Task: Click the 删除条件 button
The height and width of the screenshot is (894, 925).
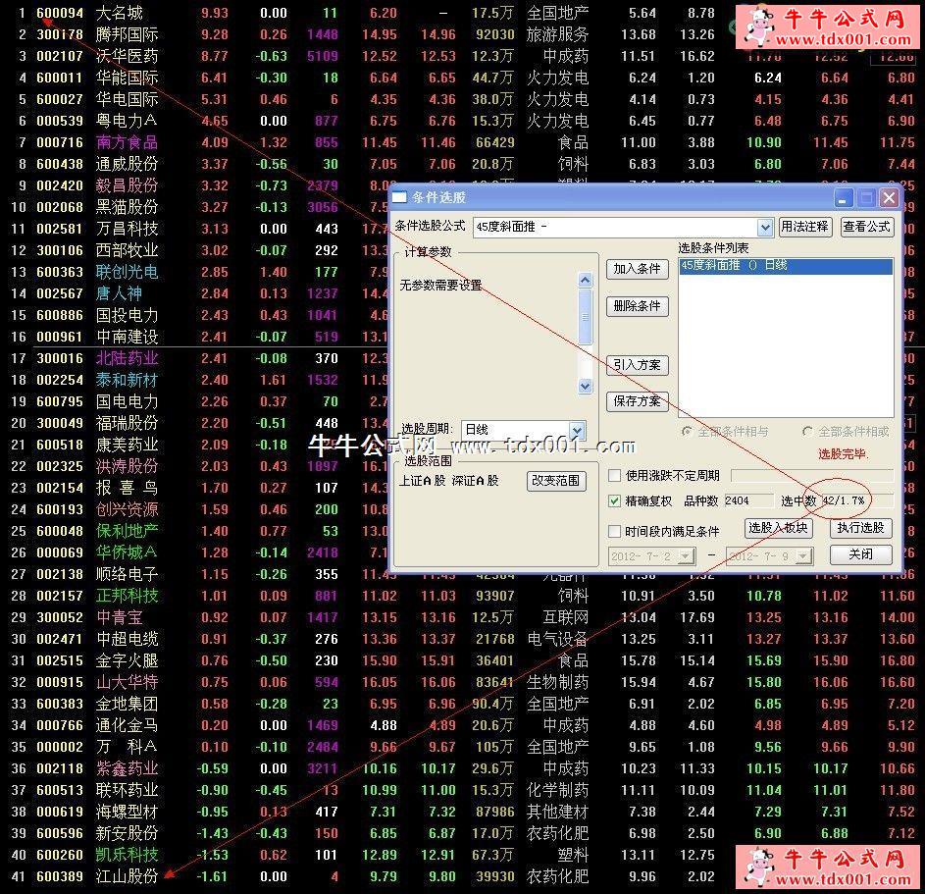Action: tap(638, 305)
